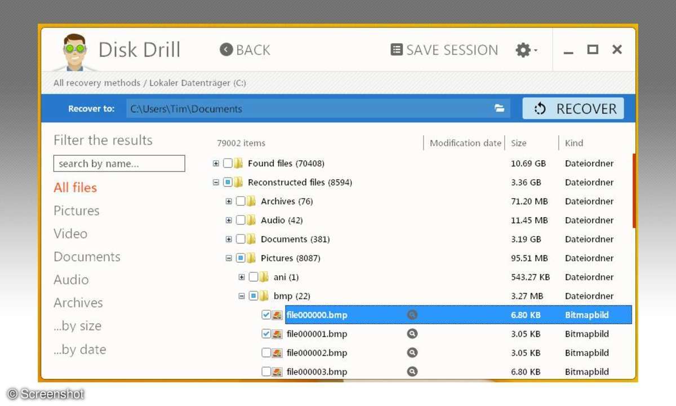This screenshot has width=676, height=406.
Task: Filter results by Audio
Action: pyautogui.click(x=71, y=280)
